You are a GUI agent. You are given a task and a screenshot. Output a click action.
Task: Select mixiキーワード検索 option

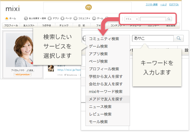[108, 91]
